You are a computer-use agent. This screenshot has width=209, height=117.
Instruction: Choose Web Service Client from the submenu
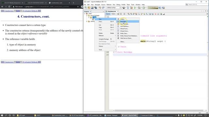pyautogui.click(x=128, y=38)
